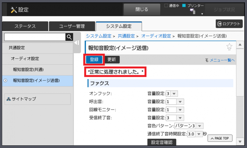Select 報知音設定(共通) in sidebar
This screenshot has width=247, height=148.
28,70
